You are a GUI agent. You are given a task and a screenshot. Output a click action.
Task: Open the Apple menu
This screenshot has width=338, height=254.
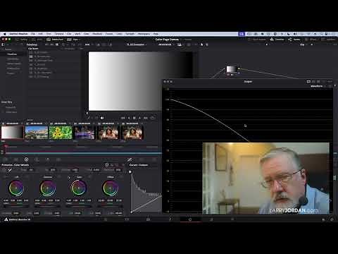4,34
